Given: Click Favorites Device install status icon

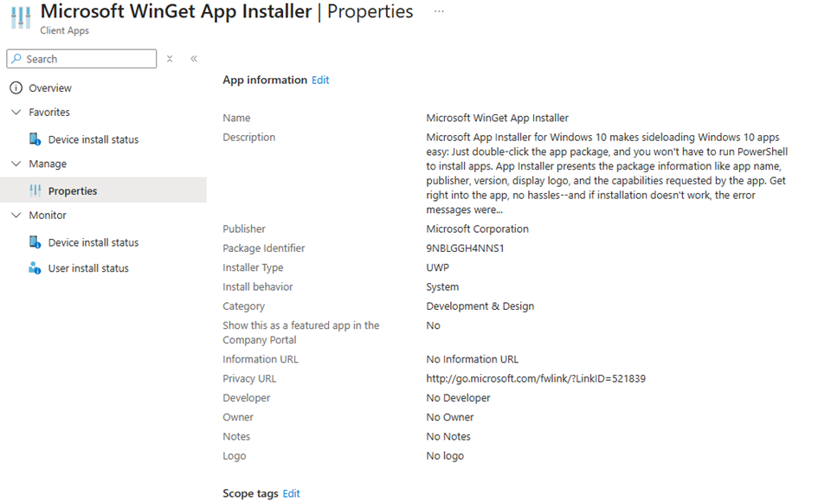Looking at the screenshot, I should coord(35,139).
